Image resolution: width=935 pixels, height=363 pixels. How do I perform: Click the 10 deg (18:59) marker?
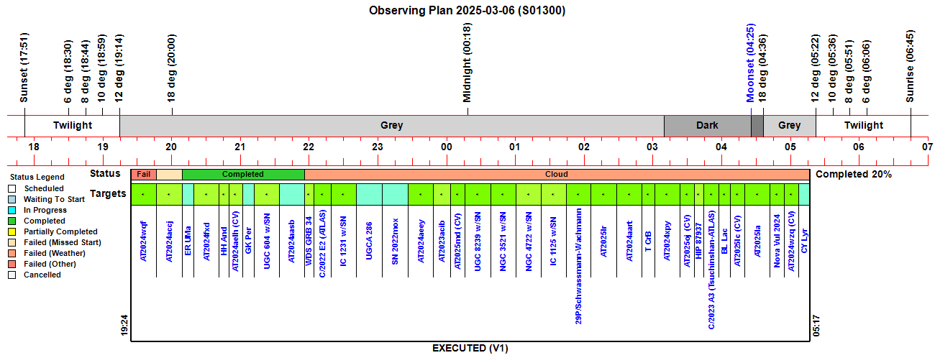pyautogui.click(x=102, y=68)
